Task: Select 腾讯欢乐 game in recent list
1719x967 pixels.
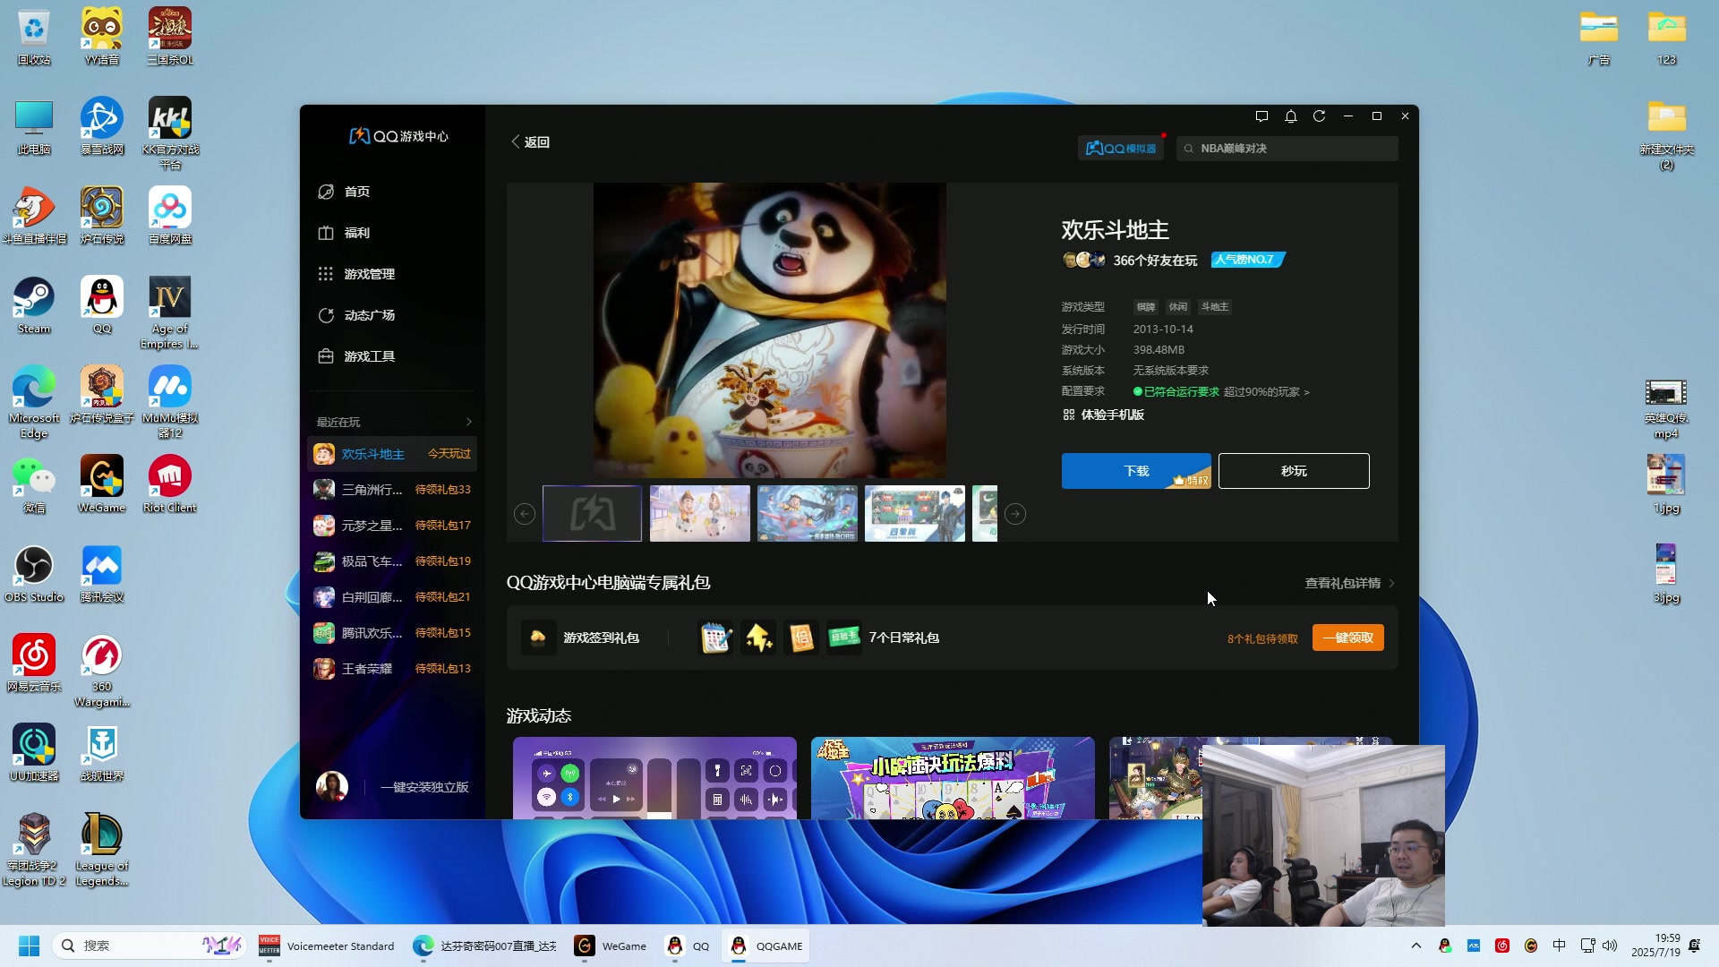Action: pyautogui.click(x=392, y=633)
